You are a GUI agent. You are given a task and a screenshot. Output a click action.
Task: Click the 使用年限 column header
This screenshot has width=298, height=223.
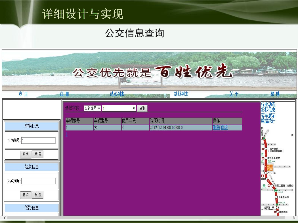point(135,121)
